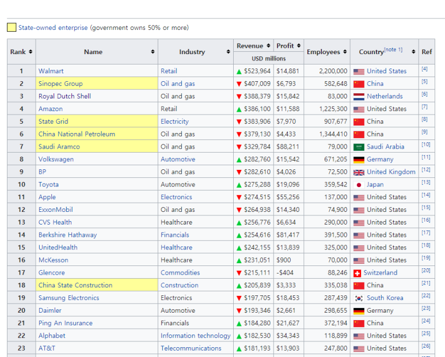
Task: Open the Commodities industry link
Action: (x=180, y=272)
